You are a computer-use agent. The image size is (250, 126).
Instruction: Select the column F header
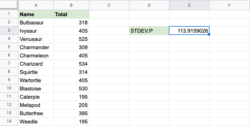click(229, 5)
